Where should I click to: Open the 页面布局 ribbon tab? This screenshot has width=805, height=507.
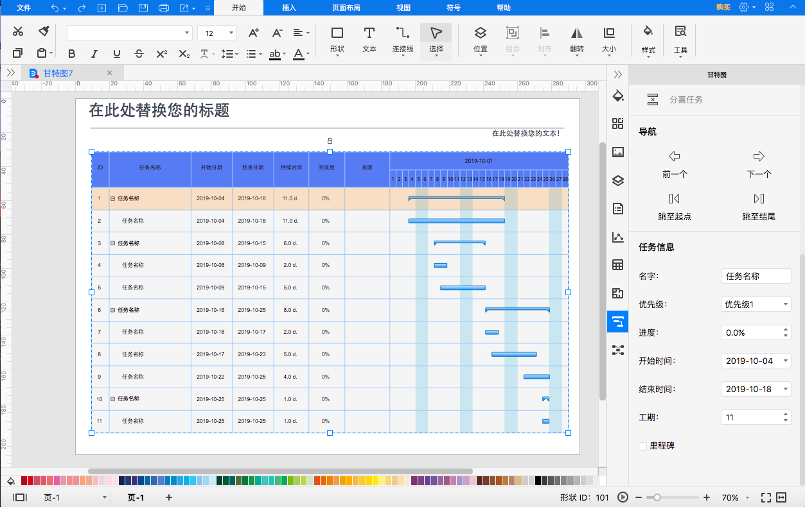pos(346,8)
